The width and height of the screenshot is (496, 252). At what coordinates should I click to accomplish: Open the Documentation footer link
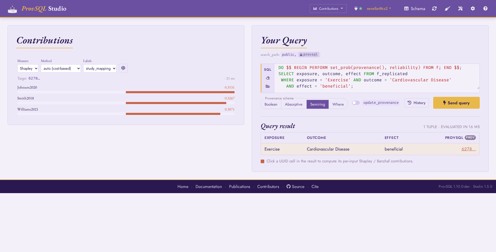(x=209, y=186)
